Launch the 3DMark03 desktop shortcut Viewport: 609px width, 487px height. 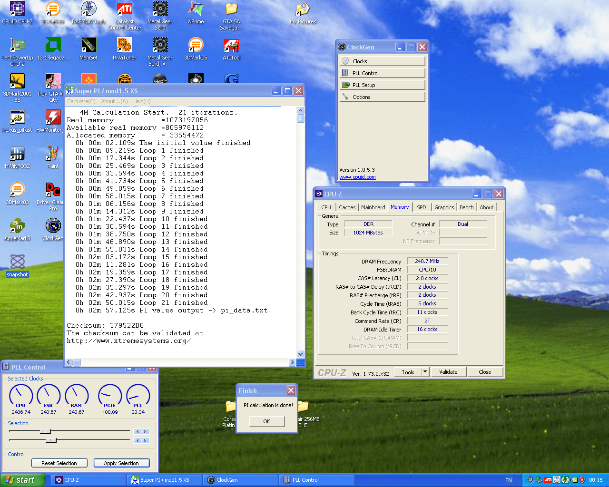click(17, 194)
